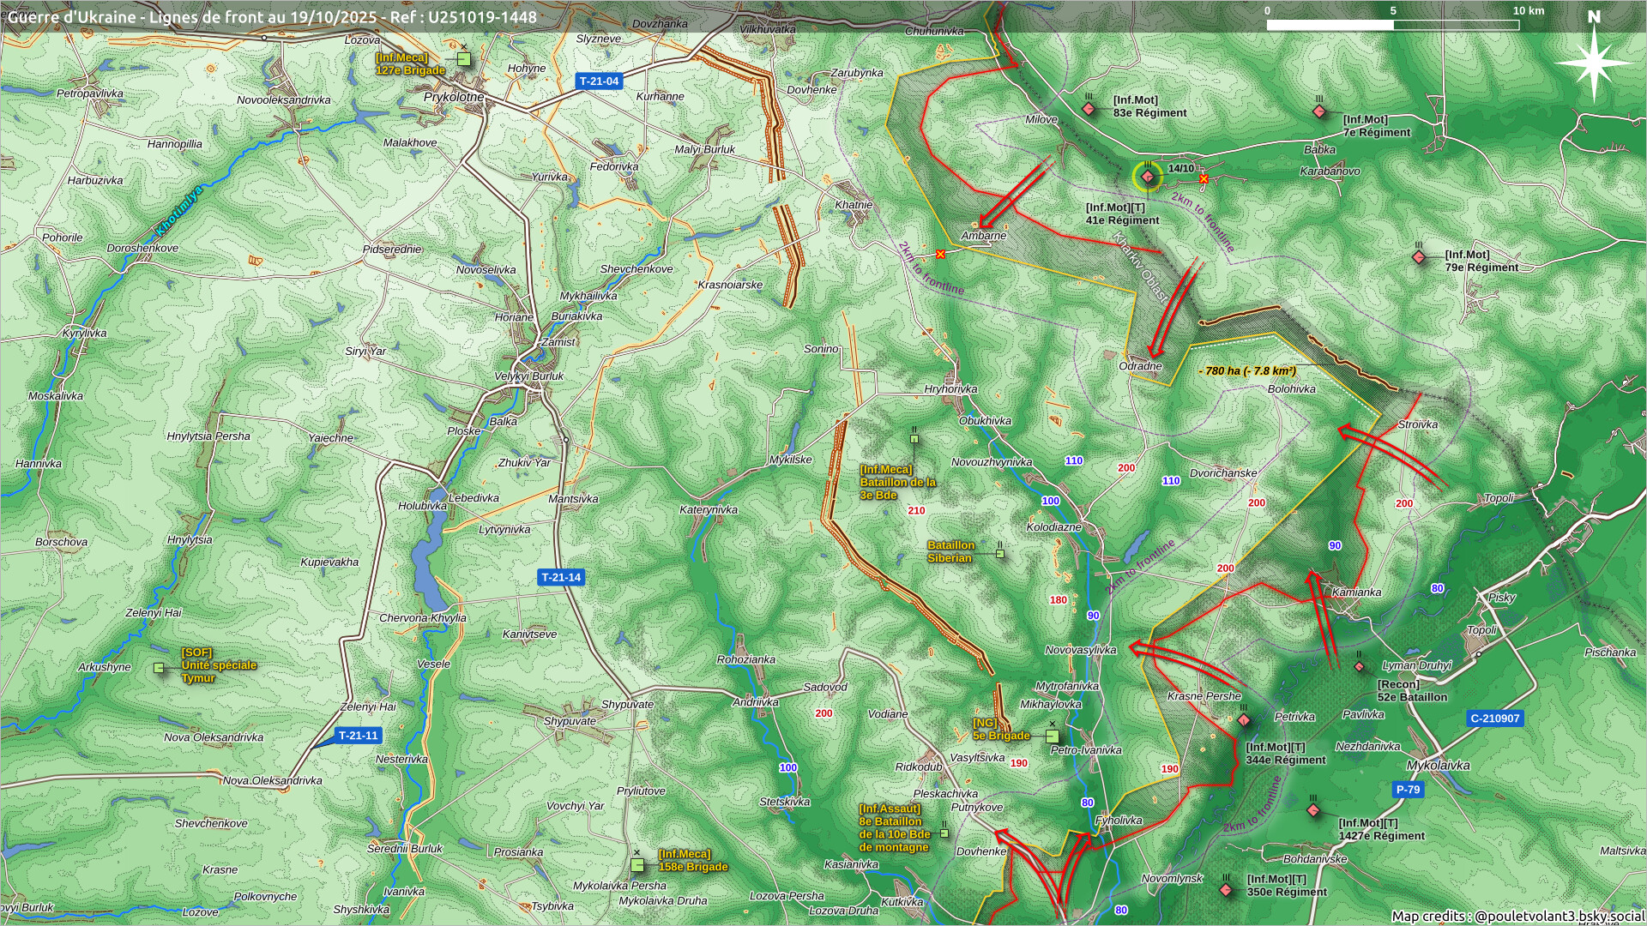
Task: Click the 79e Régiment red diamond marker
Action: 1419,257
